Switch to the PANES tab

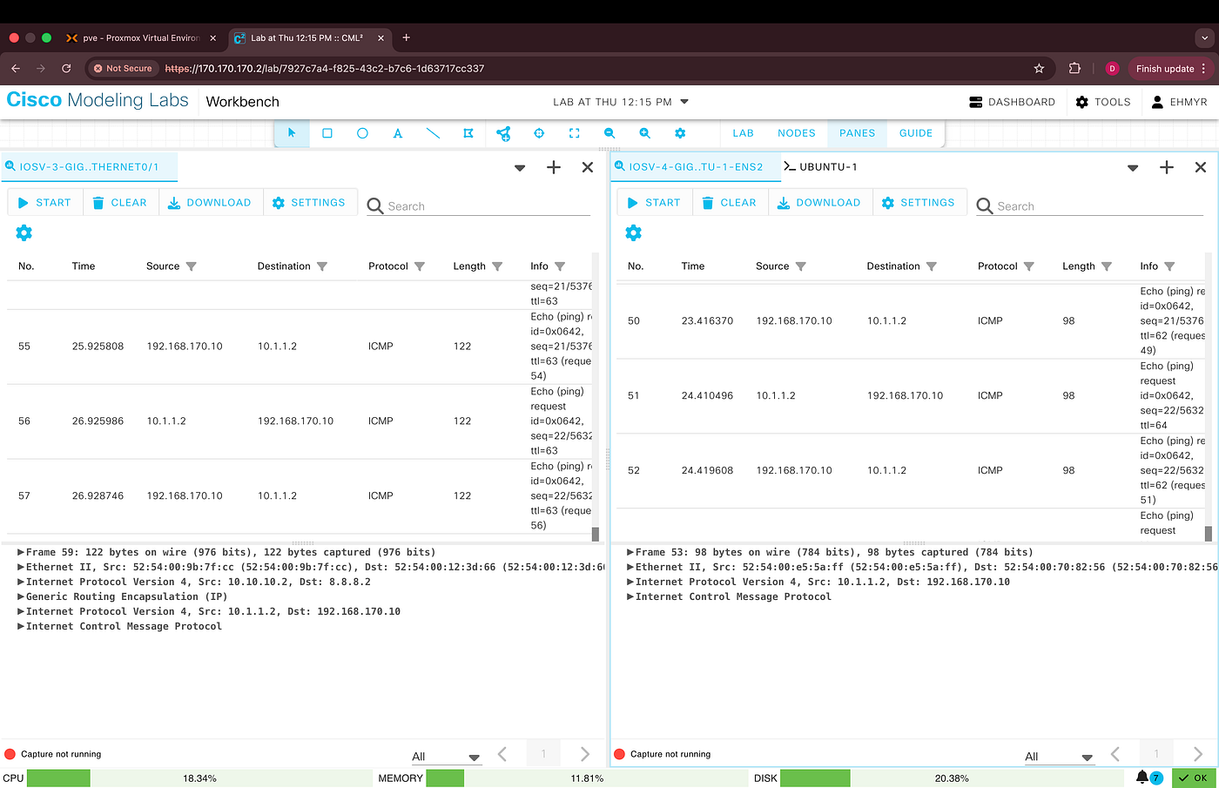858,133
